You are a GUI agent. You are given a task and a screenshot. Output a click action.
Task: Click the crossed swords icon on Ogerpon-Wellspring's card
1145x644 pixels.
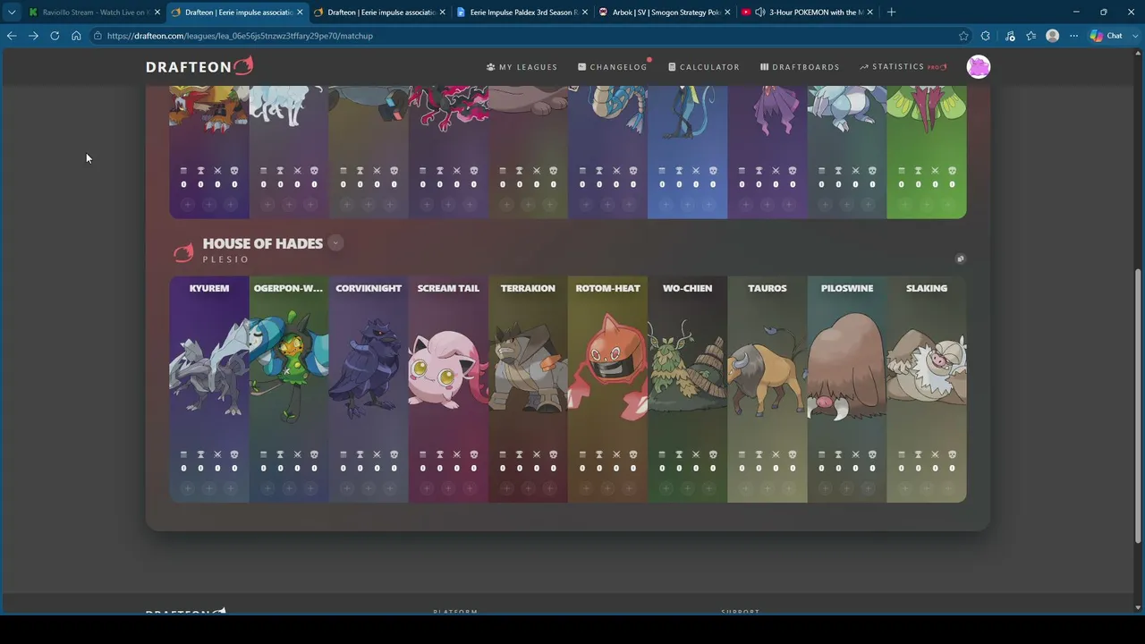[297, 454]
